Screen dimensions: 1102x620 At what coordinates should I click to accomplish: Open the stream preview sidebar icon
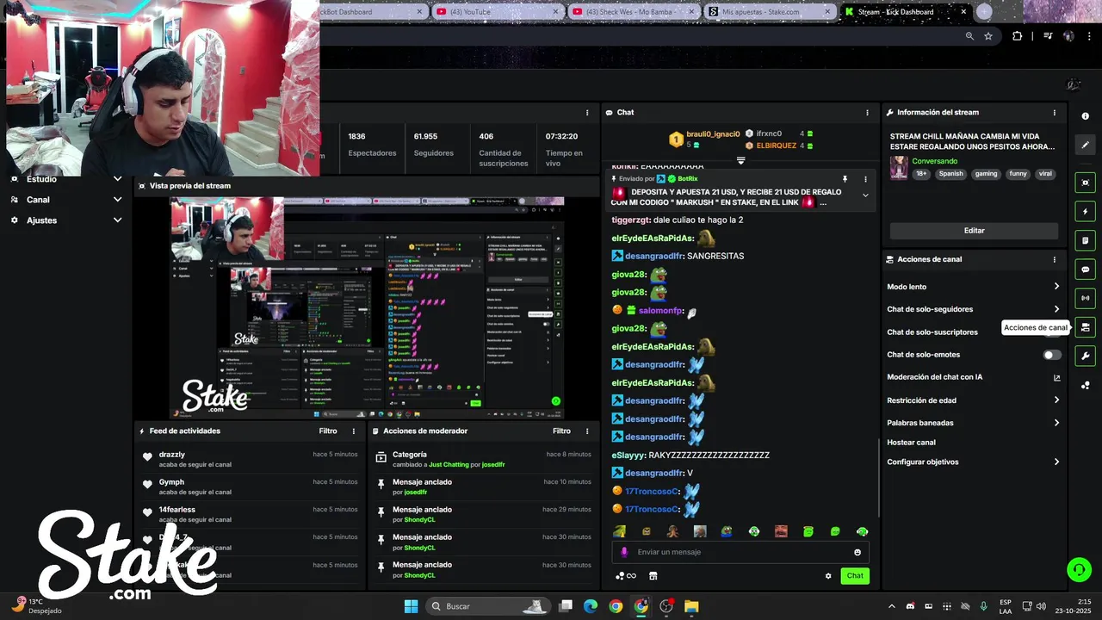[x=1086, y=183]
